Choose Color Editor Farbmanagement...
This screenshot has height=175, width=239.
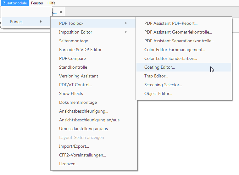click(184, 50)
